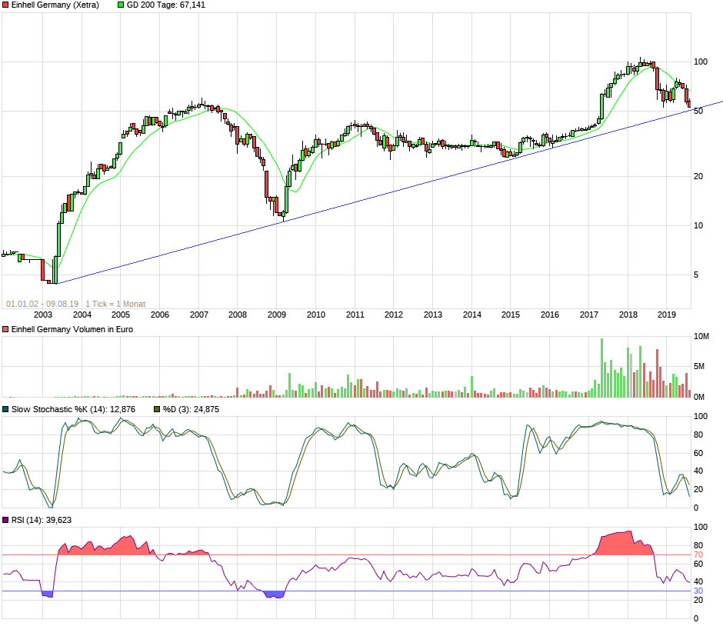Click the 'RSI (14): 39,623' label
The width and height of the screenshot is (723, 626).
(42, 520)
